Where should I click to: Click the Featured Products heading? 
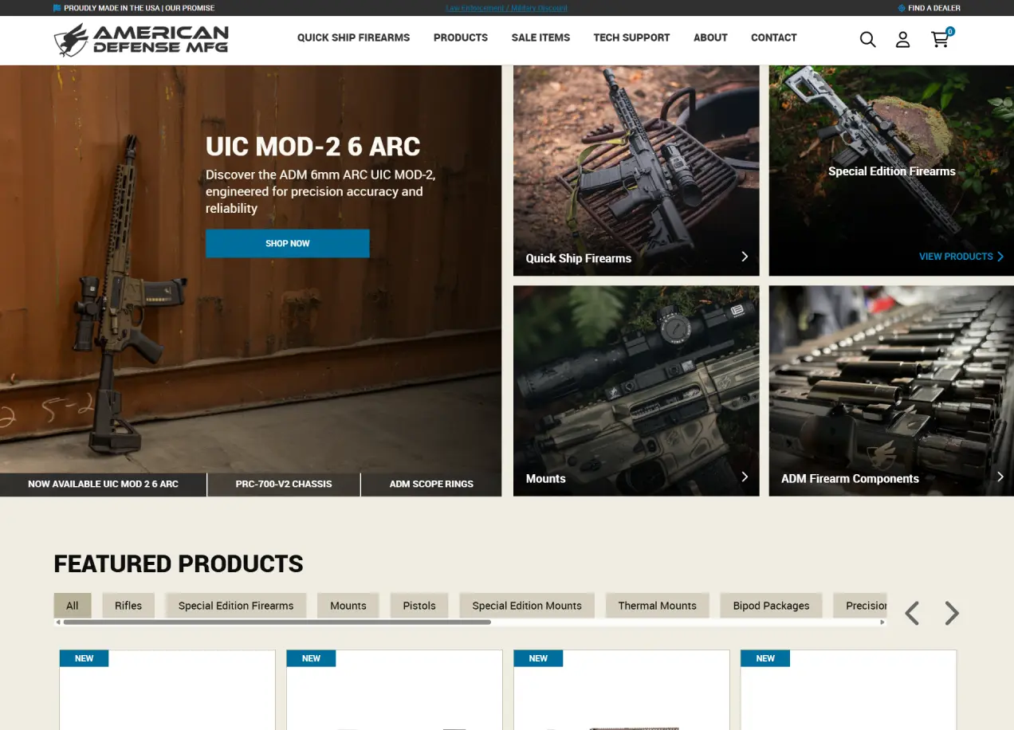tap(179, 563)
